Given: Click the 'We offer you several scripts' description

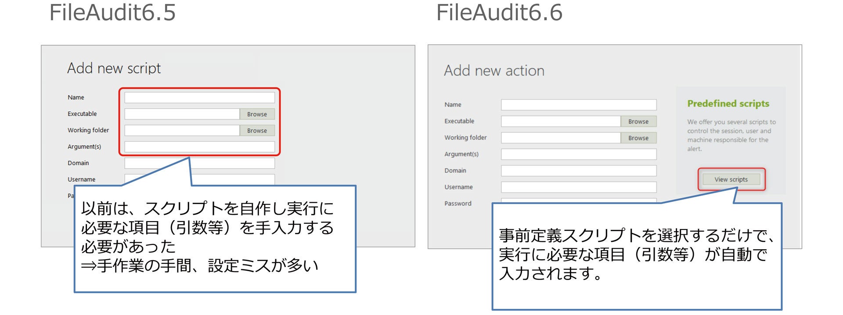Looking at the screenshot, I should point(731,135).
